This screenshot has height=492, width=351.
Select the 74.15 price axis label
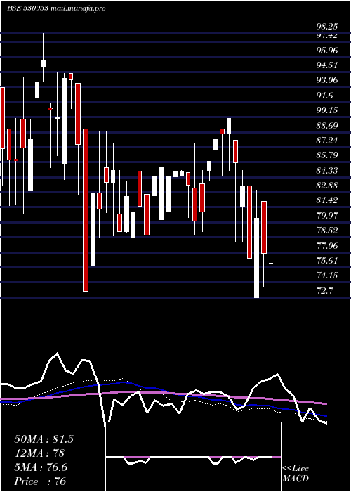point(327,276)
